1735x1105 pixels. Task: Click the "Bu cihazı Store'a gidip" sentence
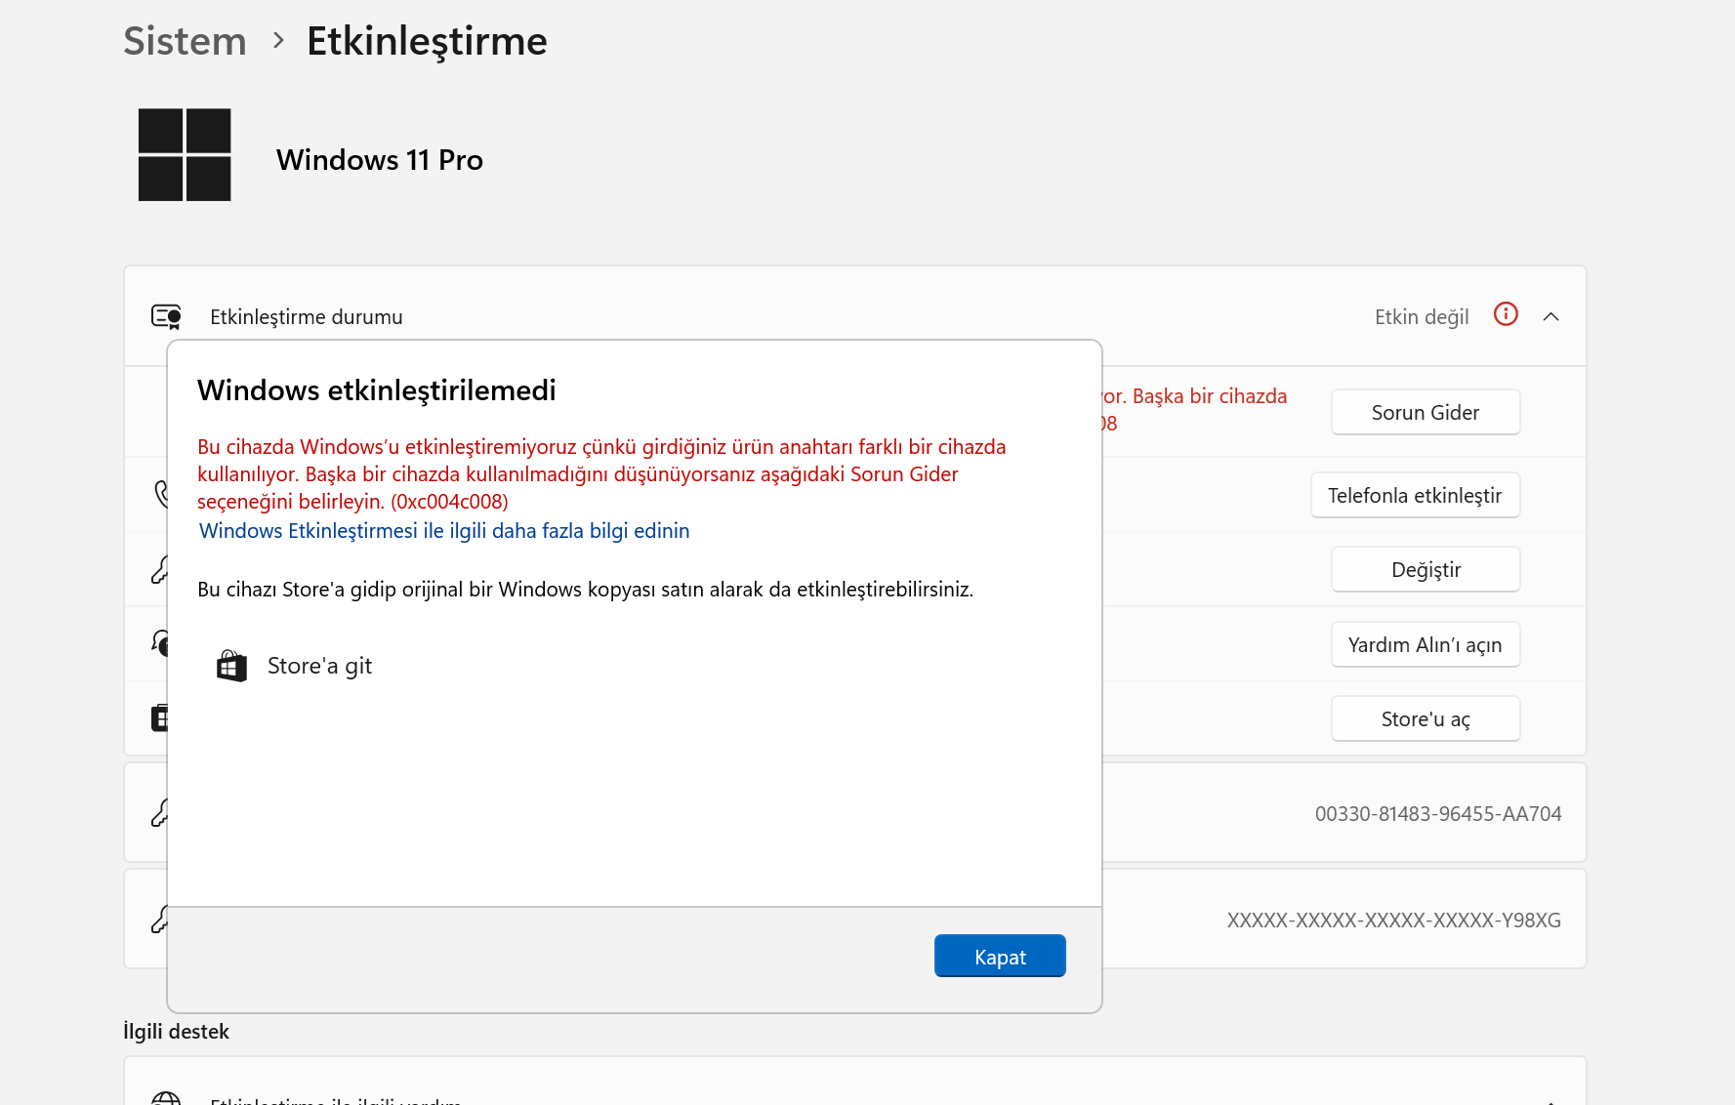(586, 589)
